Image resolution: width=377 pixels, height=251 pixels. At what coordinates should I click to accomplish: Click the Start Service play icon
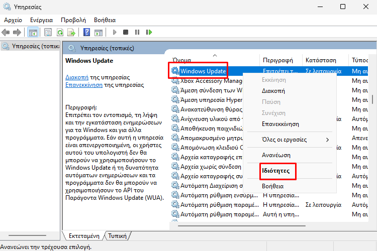click(x=115, y=32)
